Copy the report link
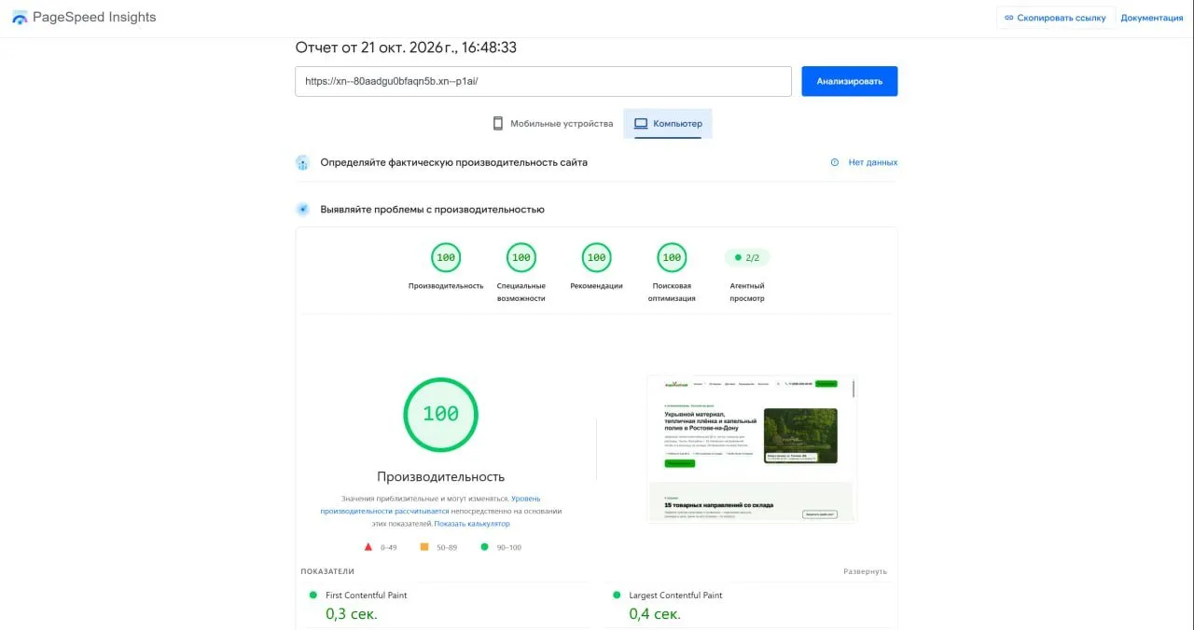The image size is (1194, 630). 1055,18
